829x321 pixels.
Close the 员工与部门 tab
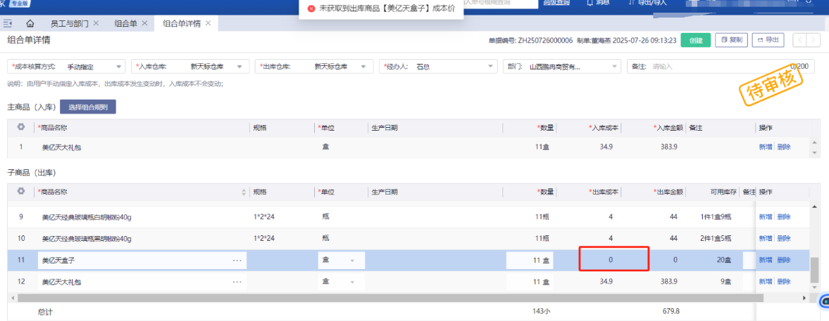click(96, 23)
